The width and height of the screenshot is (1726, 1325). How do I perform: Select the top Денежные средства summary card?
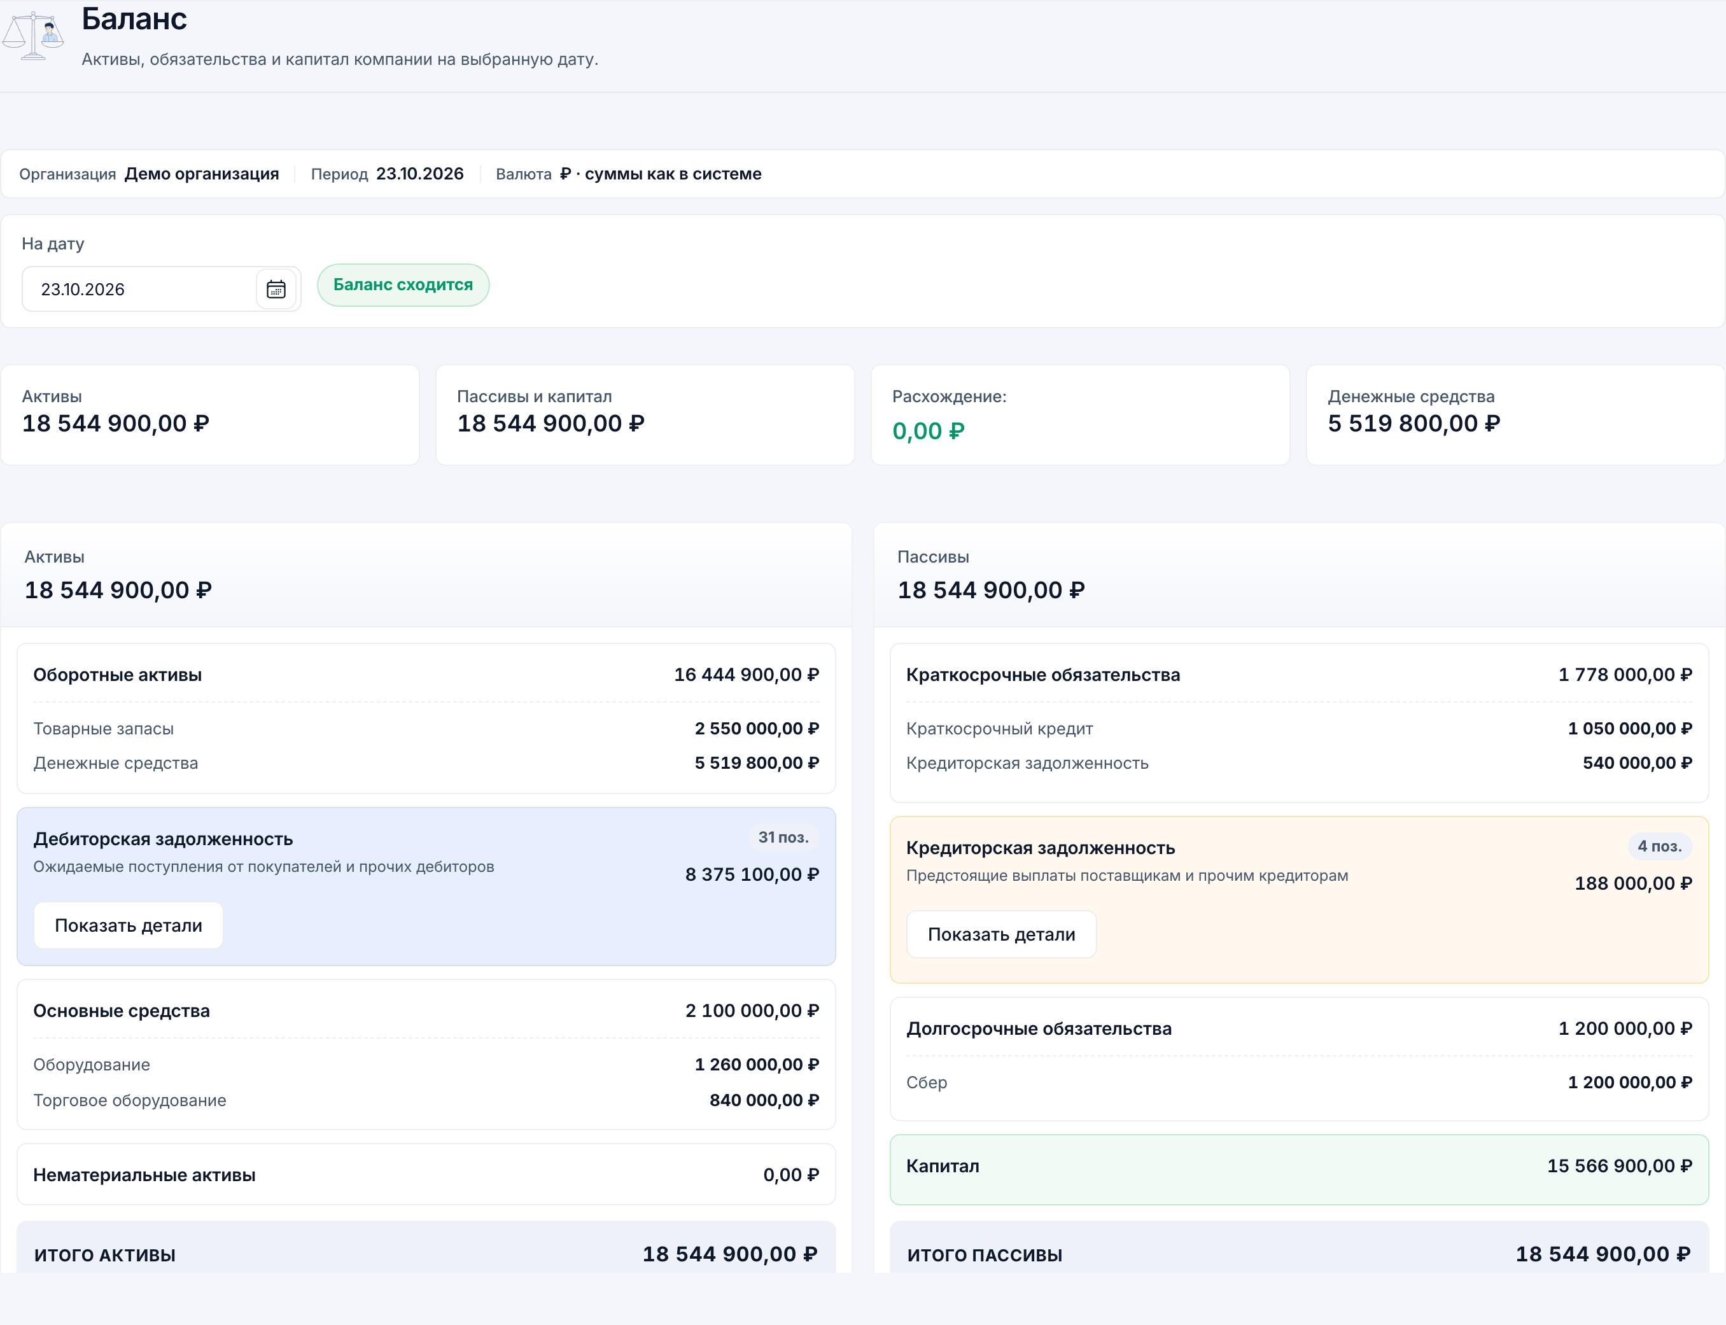click(1515, 415)
